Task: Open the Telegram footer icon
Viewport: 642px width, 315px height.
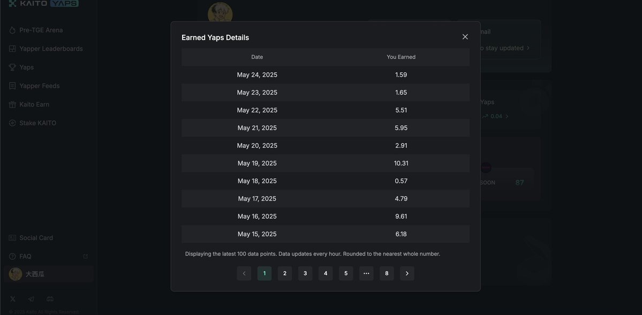Action: coord(31,299)
